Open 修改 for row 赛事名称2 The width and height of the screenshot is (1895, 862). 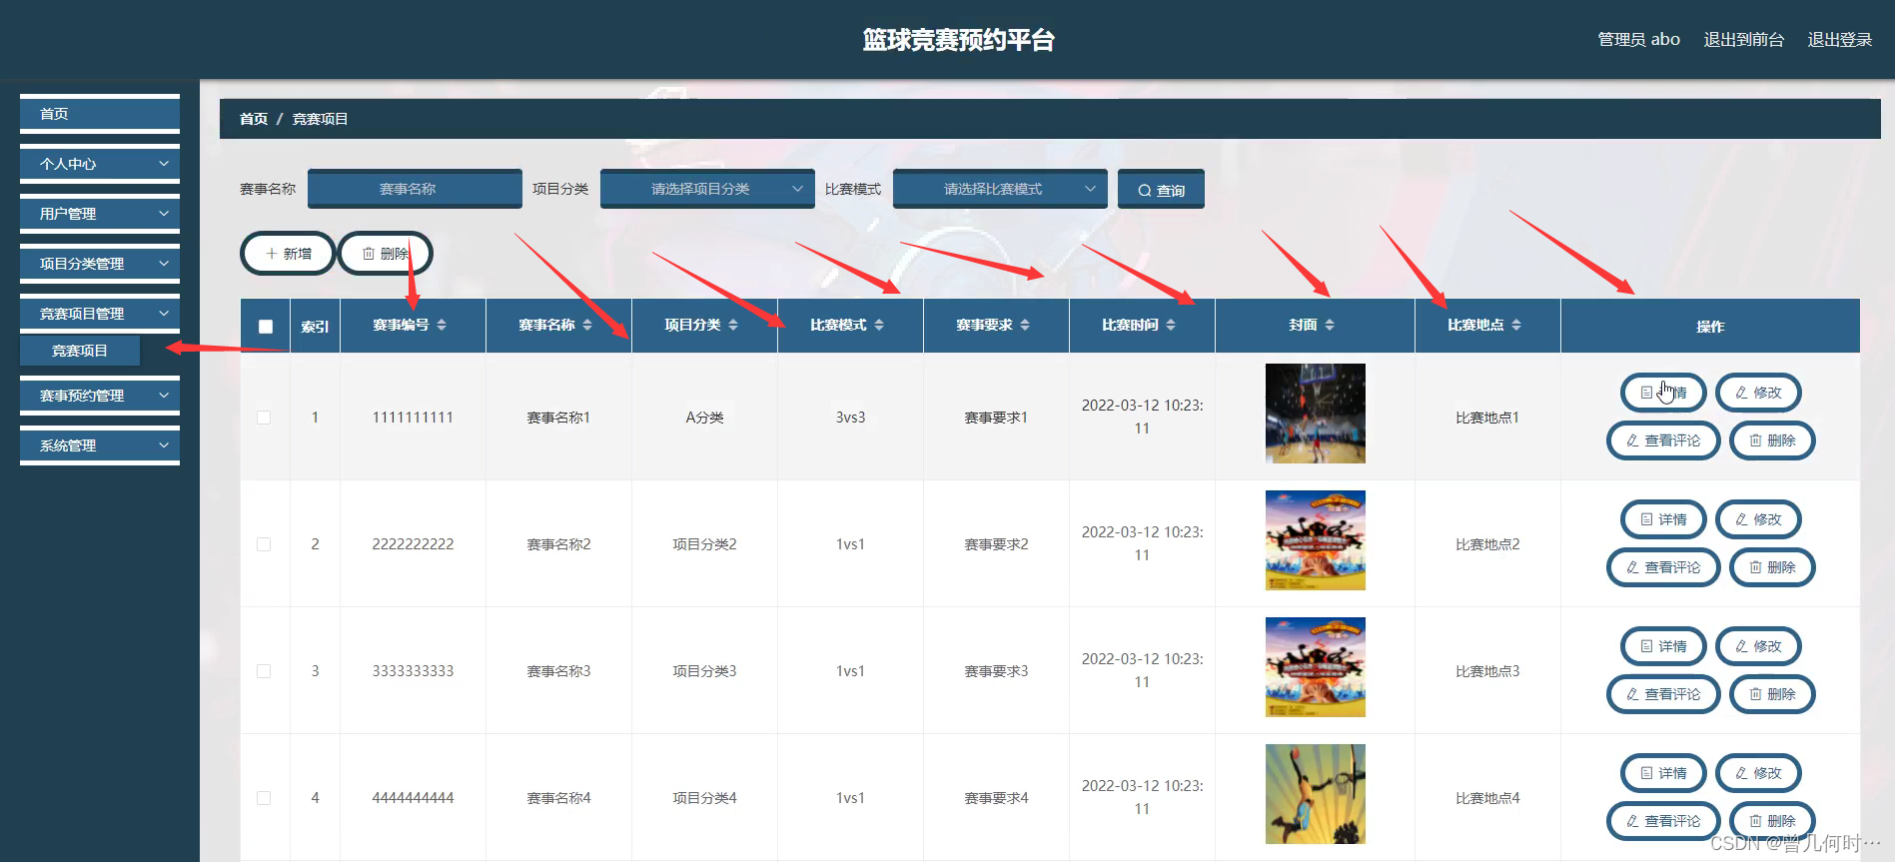pos(1758,519)
